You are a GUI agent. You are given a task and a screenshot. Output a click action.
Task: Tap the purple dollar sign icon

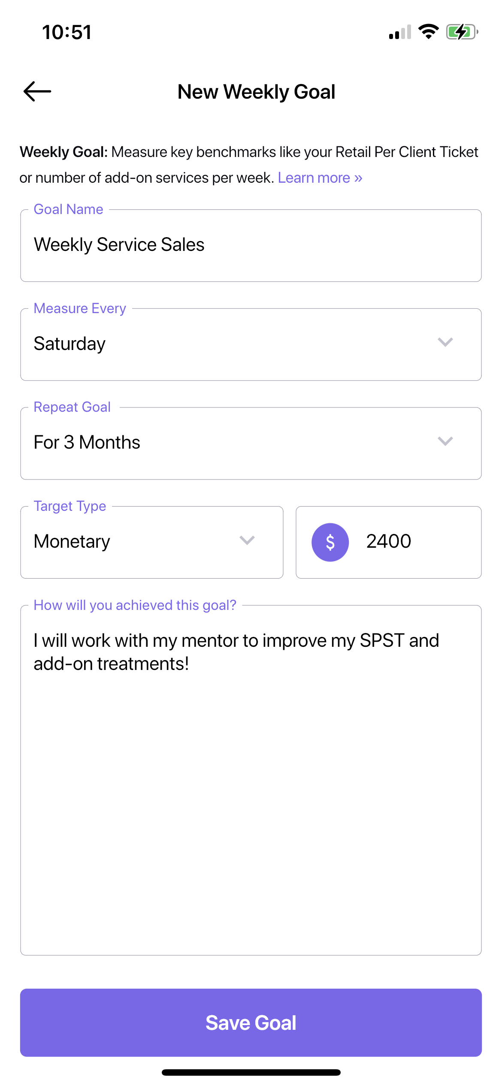click(330, 542)
